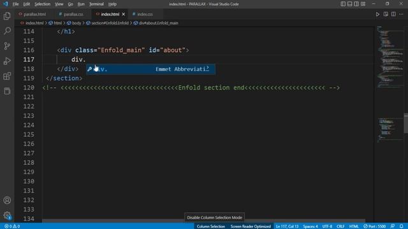Open the Explorer view in activity bar
This screenshot has height=229, width=408.
[x=7, y=16]
